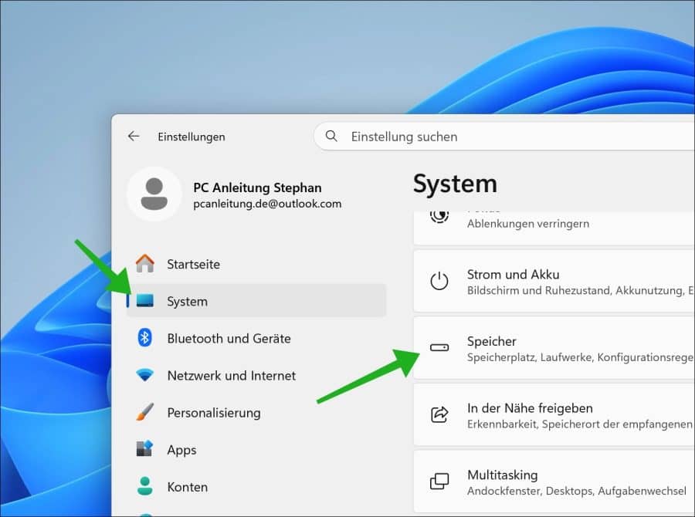Click the Multitasking windows icon
695x517 pixels.
click(x=439, y=482)
